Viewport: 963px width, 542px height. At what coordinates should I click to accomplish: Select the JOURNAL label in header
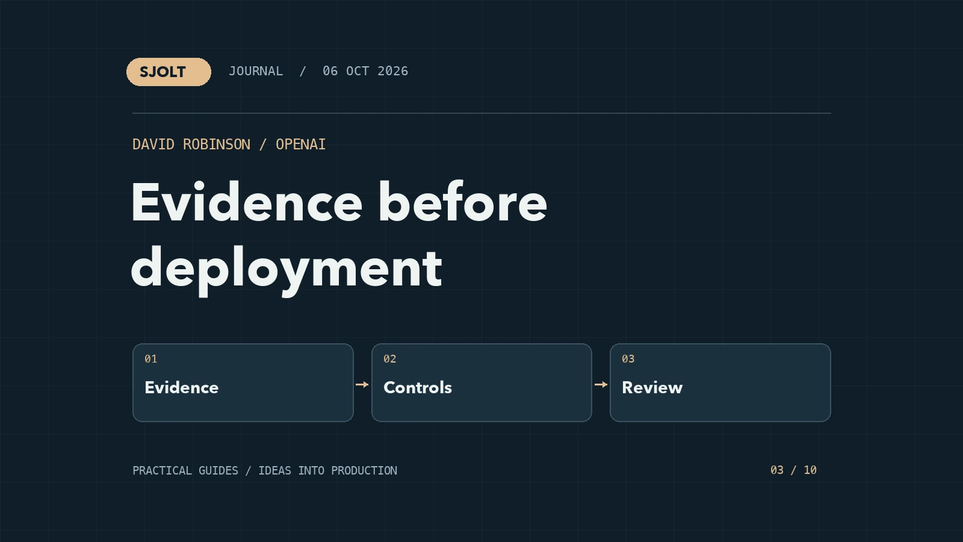(x=256, y=71)
